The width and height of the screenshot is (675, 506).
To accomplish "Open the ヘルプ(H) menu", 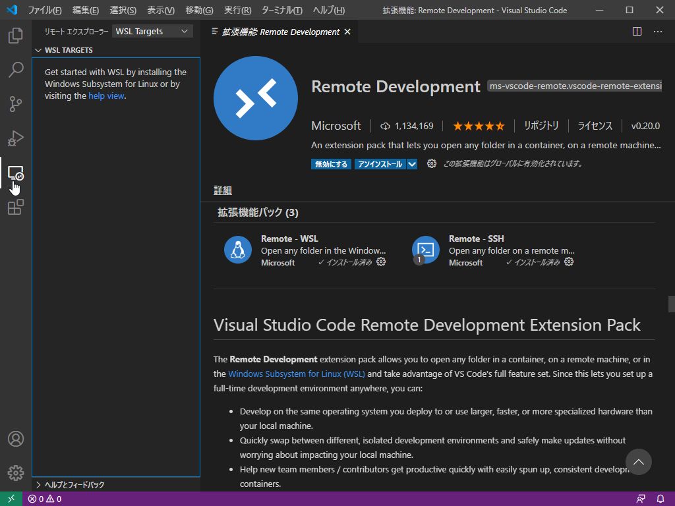I will [x=328, y=10].
